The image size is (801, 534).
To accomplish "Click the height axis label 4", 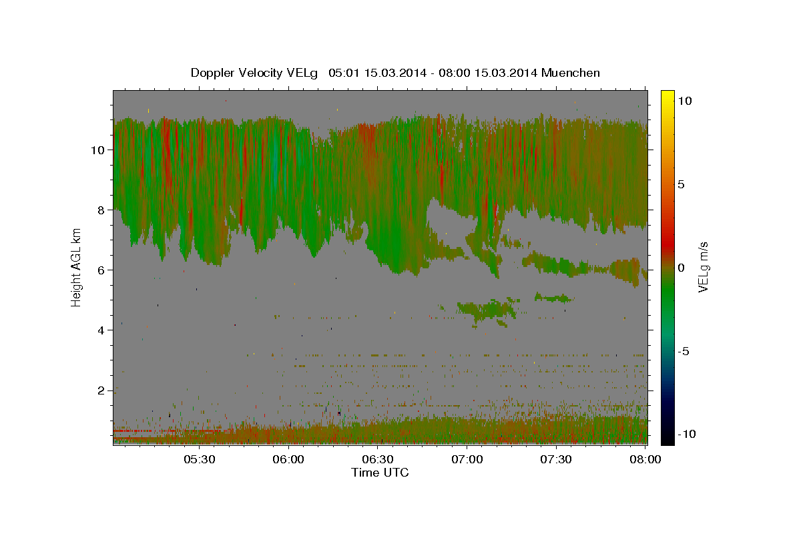I will (x=101, y=330).
